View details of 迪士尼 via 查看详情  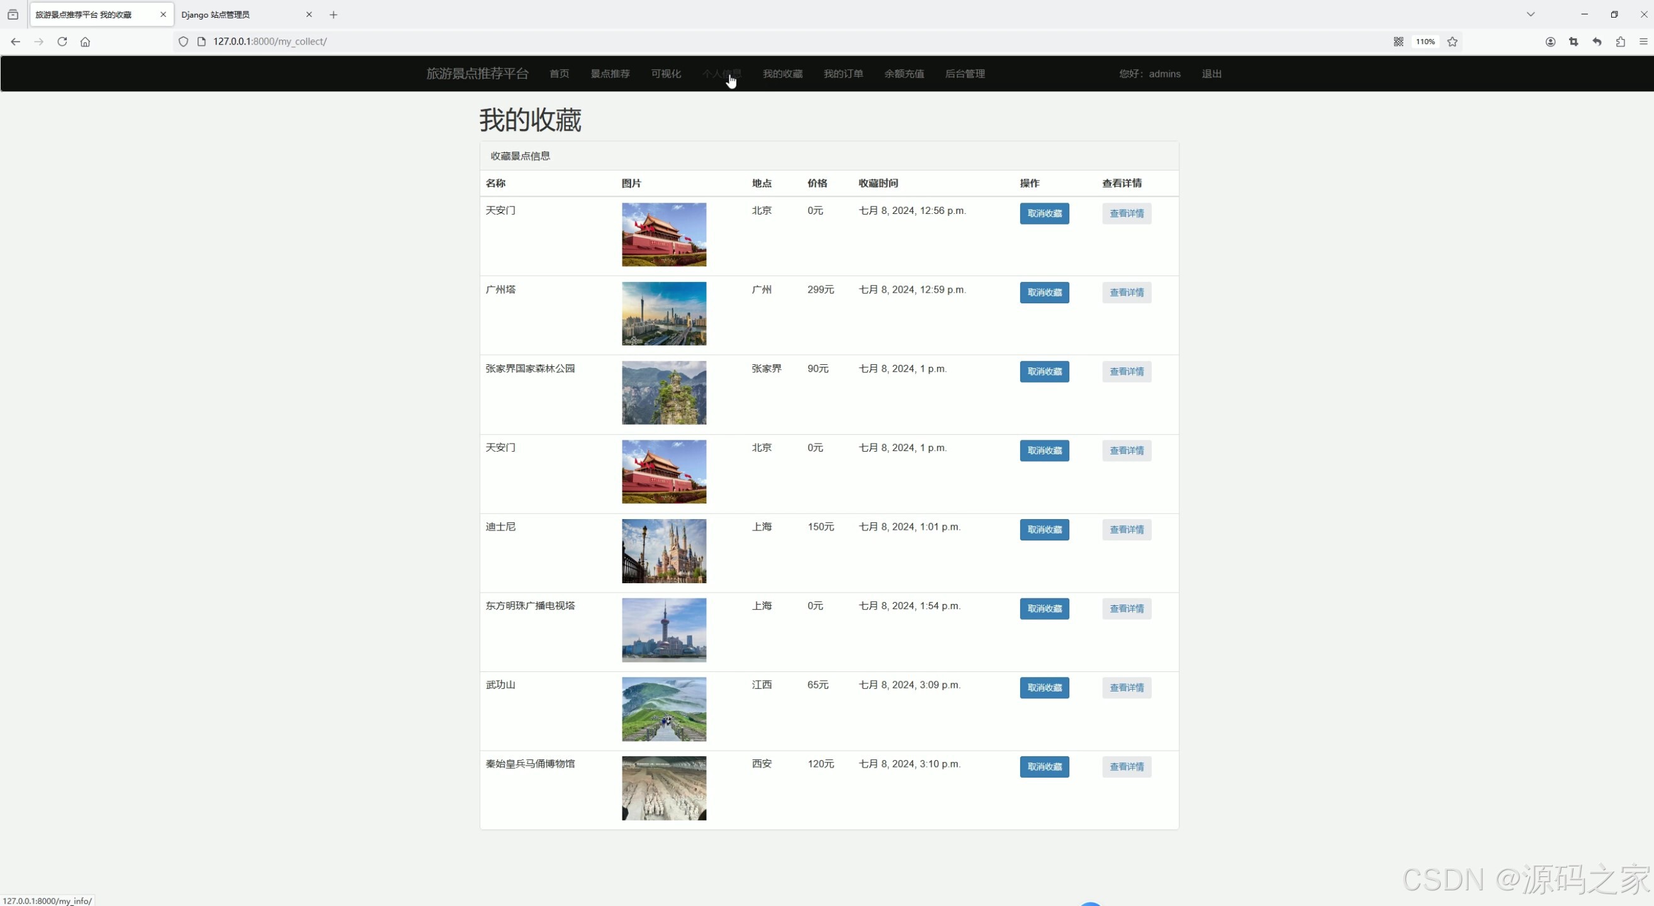pyautogui.click(x=1126, y=530)
